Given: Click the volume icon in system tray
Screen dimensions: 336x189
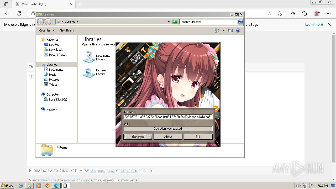Looking at the screenshot, I should tap(298, 186).
